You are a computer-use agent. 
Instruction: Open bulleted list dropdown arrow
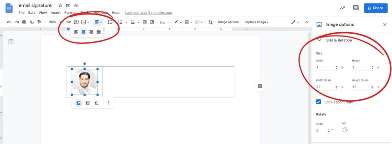[139, 22]
